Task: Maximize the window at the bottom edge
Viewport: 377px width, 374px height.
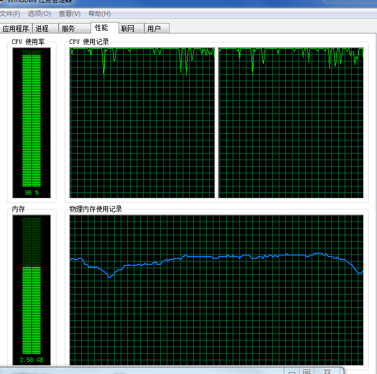Action: (x=307, y=371)
